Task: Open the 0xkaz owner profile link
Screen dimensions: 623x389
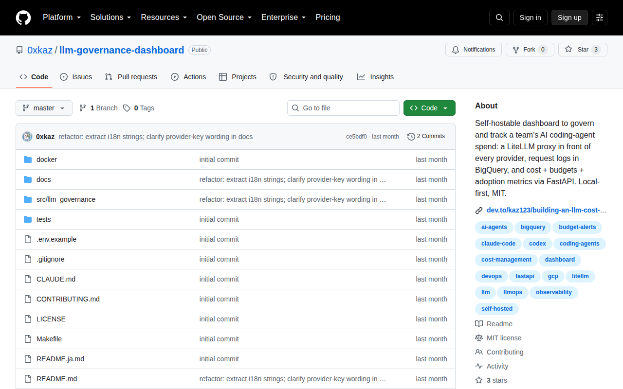Action: click(40, 50)
